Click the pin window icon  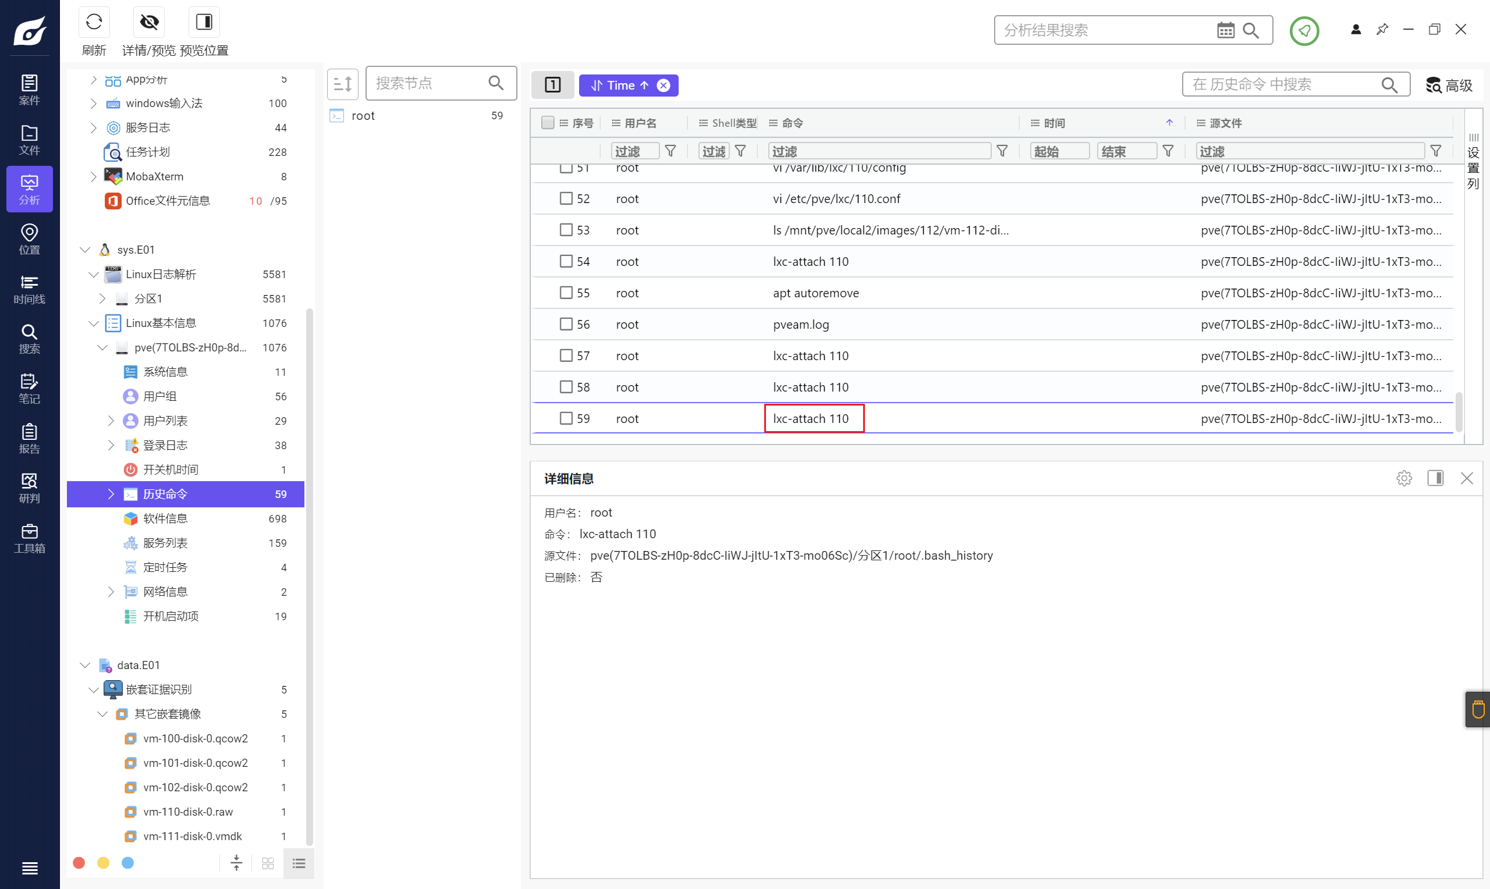click(x=1382, y=29)
